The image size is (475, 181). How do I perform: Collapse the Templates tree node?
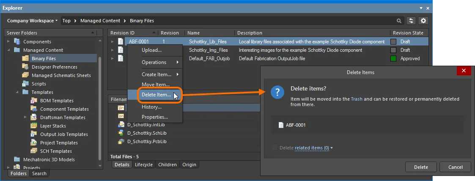click(17, 92)
